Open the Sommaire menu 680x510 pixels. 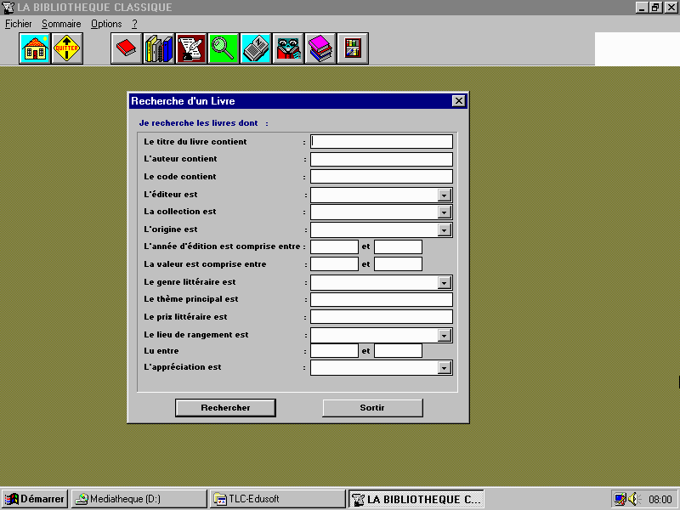point(61,24)
